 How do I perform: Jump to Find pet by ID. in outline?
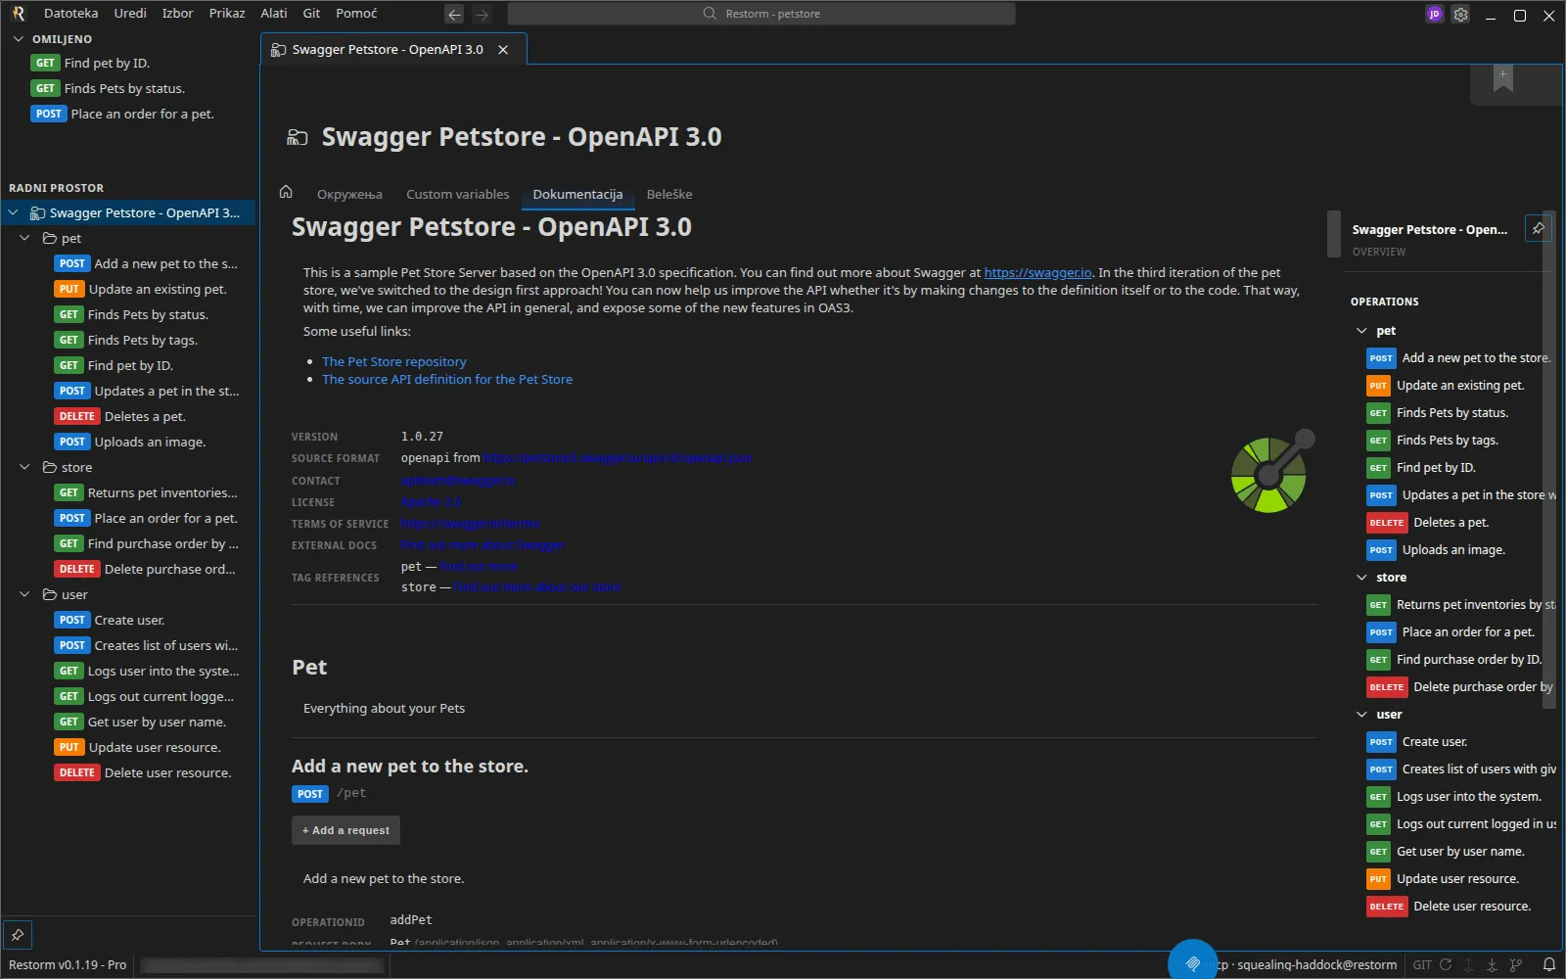(x=1436, y=468)
